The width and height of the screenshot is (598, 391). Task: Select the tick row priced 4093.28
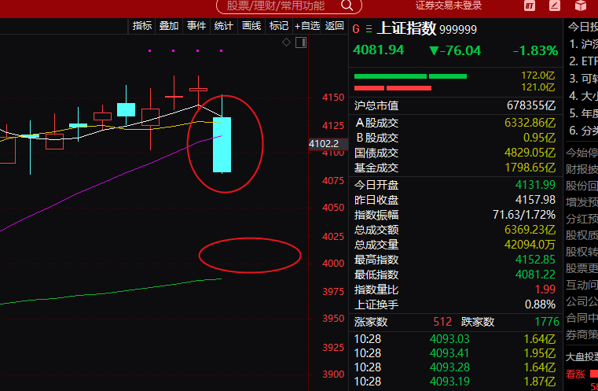[x=455, y=367]
